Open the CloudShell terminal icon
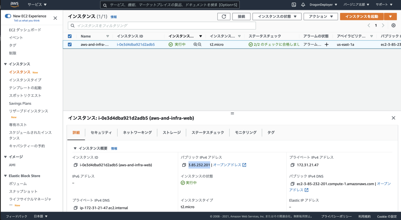 294,5
